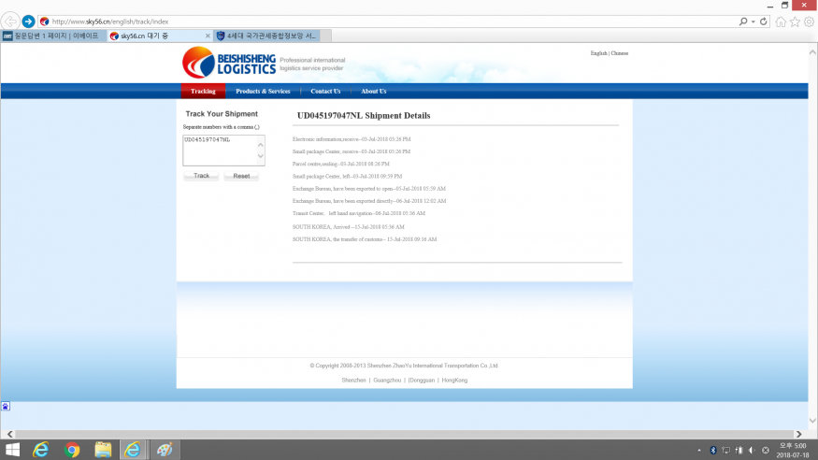
Task: Click the browser forward arrow button
Action: [28, 21]
